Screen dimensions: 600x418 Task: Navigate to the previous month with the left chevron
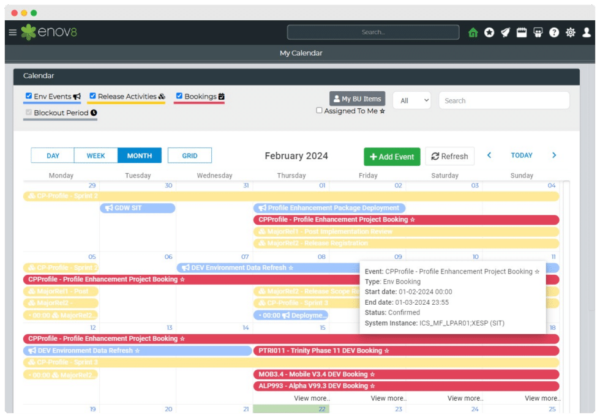[x=489, y=155]
